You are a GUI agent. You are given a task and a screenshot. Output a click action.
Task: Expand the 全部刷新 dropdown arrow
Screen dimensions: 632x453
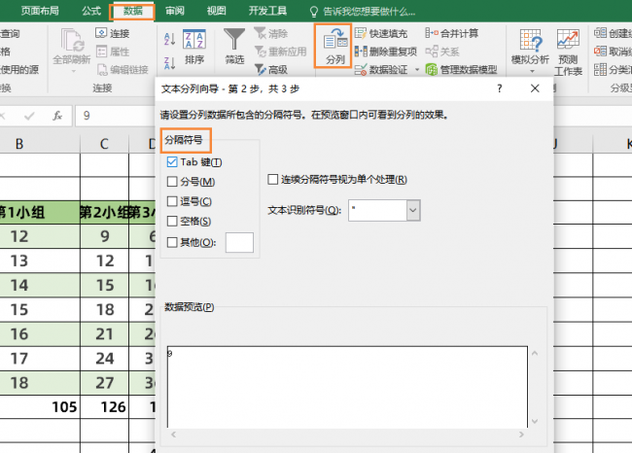point(73,71)
